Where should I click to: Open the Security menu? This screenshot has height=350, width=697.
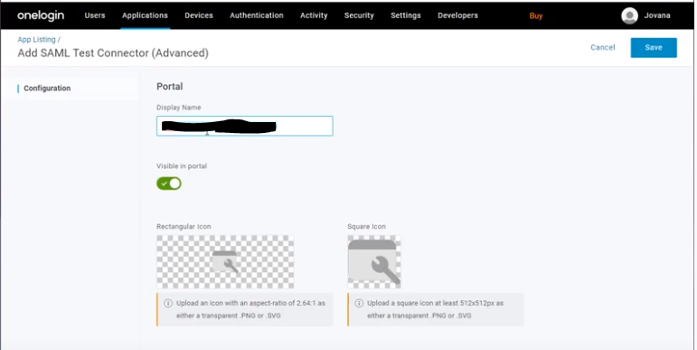click(x=359, y=15)
